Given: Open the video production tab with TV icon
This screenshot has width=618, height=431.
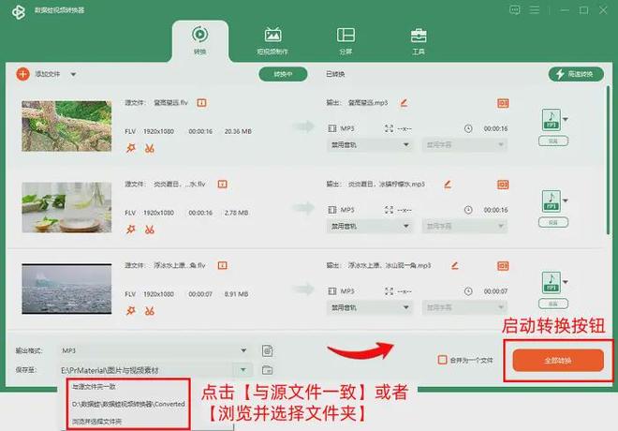Looking at the screenshot, I should coord(272,40).
